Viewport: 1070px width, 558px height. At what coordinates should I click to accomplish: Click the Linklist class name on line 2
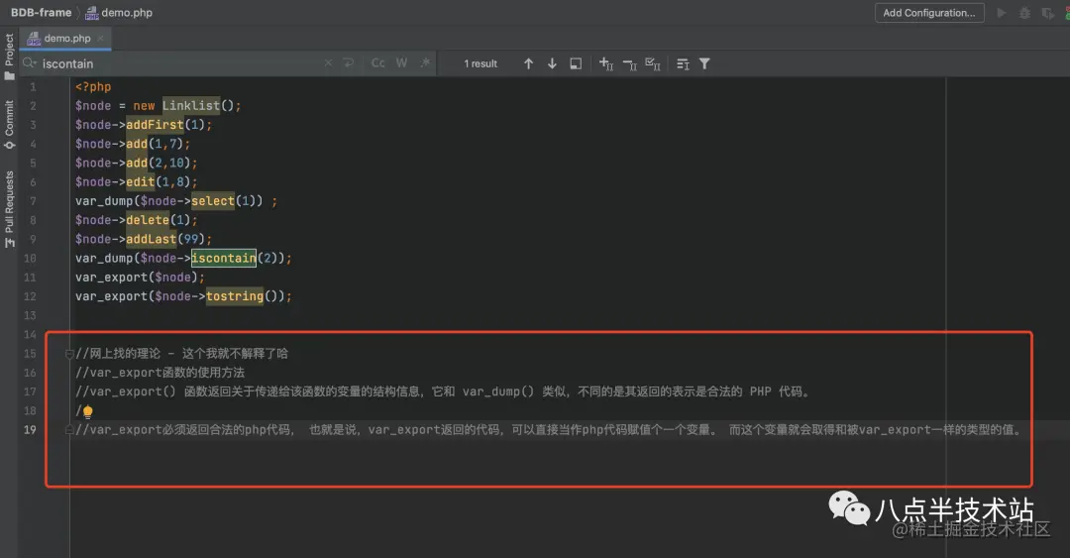pyautogui.click(x=191, y=106)
